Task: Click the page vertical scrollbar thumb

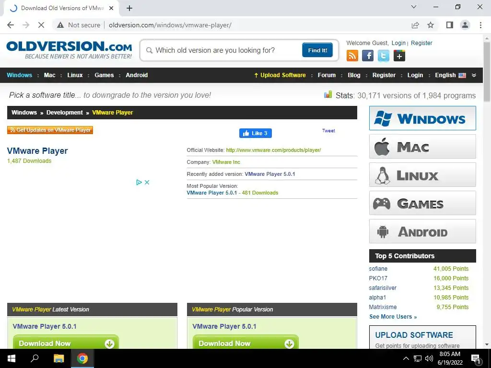Action: [487, 72]
